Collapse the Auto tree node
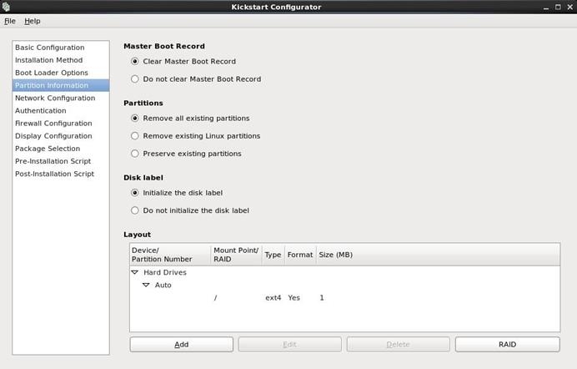The height and width of the screenshot is (369, 577). (x=146, y=285)
